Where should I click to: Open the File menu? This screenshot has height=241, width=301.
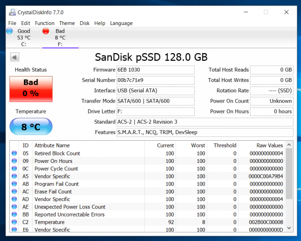12,23
